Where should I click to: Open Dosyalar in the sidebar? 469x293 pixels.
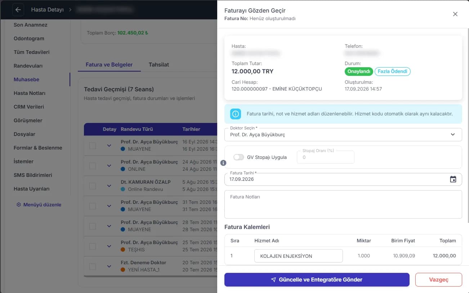coord(24,134)
